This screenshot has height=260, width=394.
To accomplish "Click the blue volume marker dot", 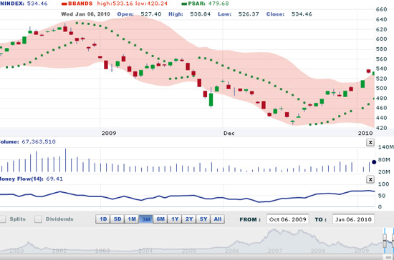I will [x=374, y=162].
